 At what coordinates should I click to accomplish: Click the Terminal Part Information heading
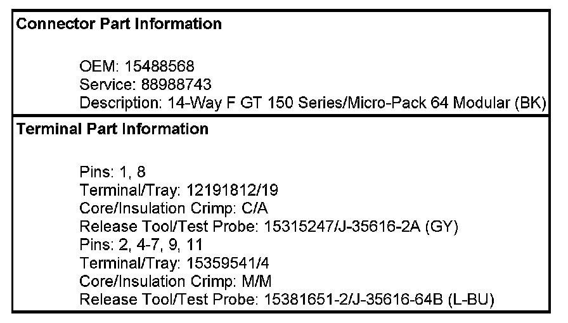click(112, 129)
